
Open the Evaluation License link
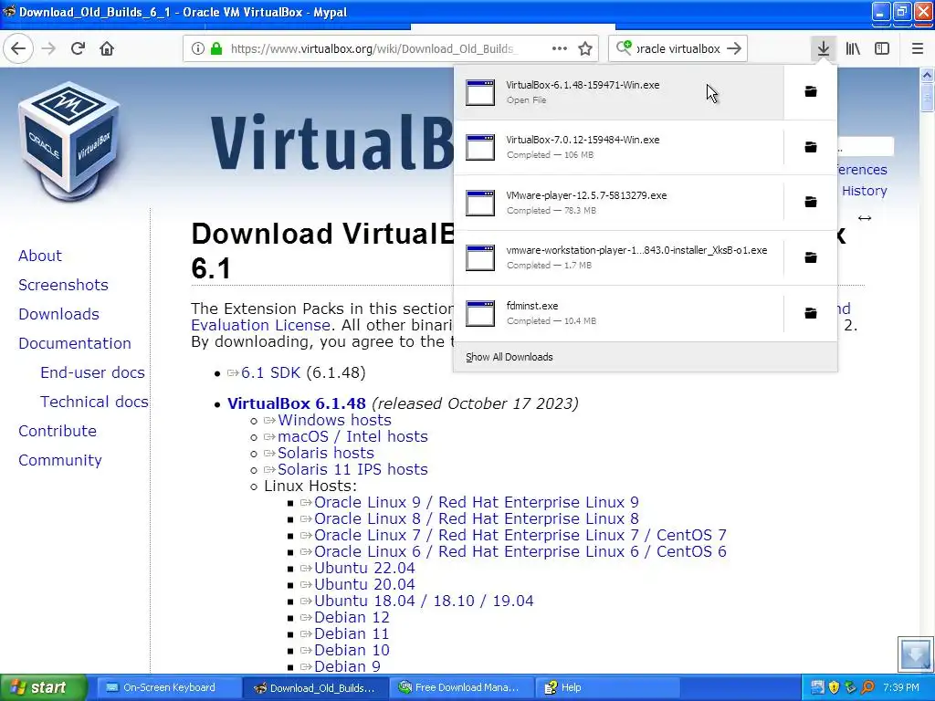point(260,325)
